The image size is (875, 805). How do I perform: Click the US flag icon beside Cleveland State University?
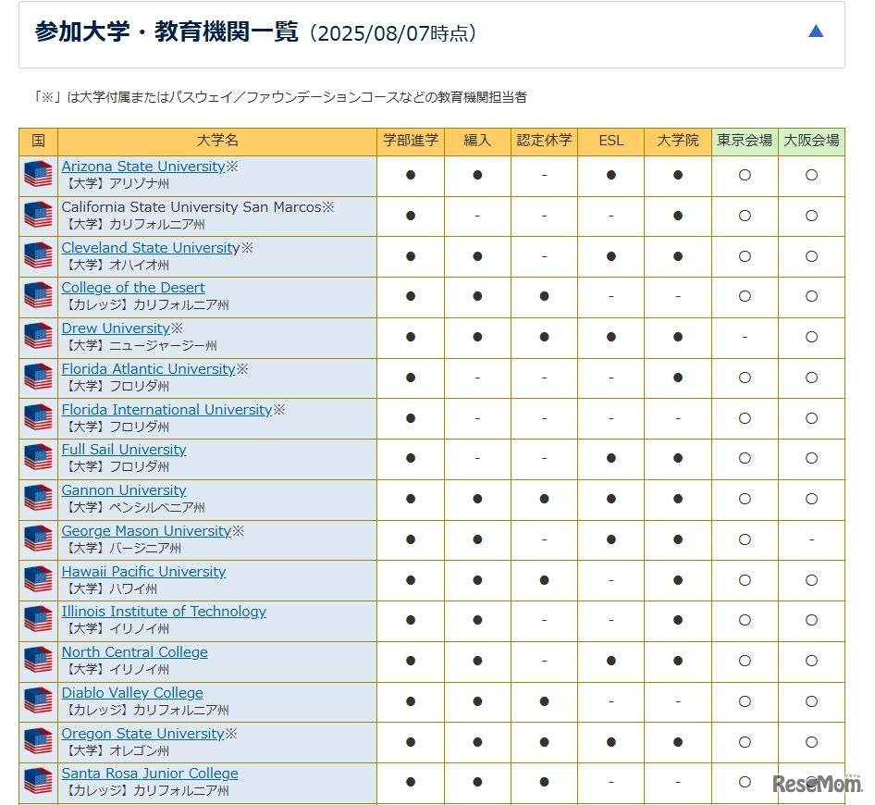coord(38,255)
